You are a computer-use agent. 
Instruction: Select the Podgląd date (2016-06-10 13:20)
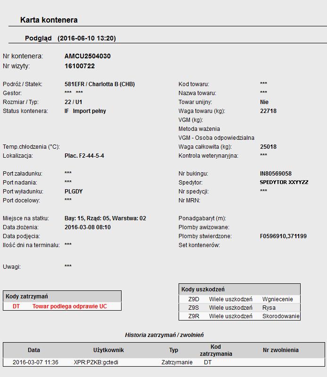click(87, 38)
